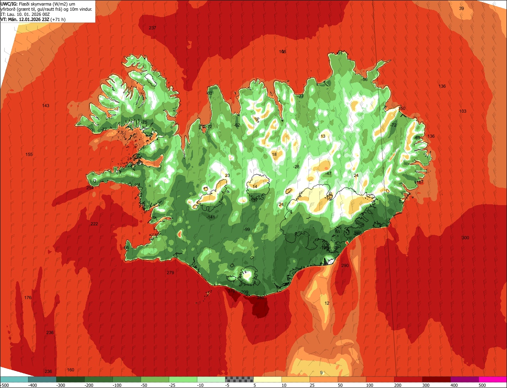Click the map value -99 in south Iceland

point(246,230)
